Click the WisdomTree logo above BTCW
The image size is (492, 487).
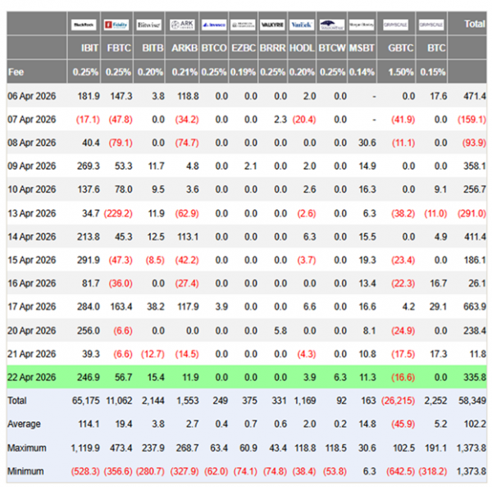(332, 25)
